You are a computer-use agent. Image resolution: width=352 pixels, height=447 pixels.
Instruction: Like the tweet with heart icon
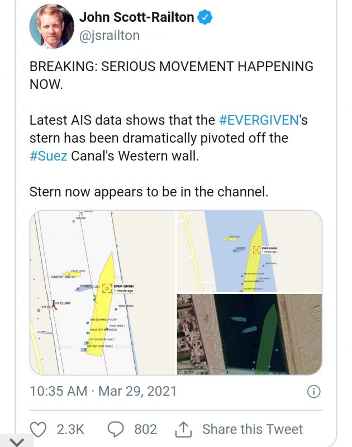(38, 429)
